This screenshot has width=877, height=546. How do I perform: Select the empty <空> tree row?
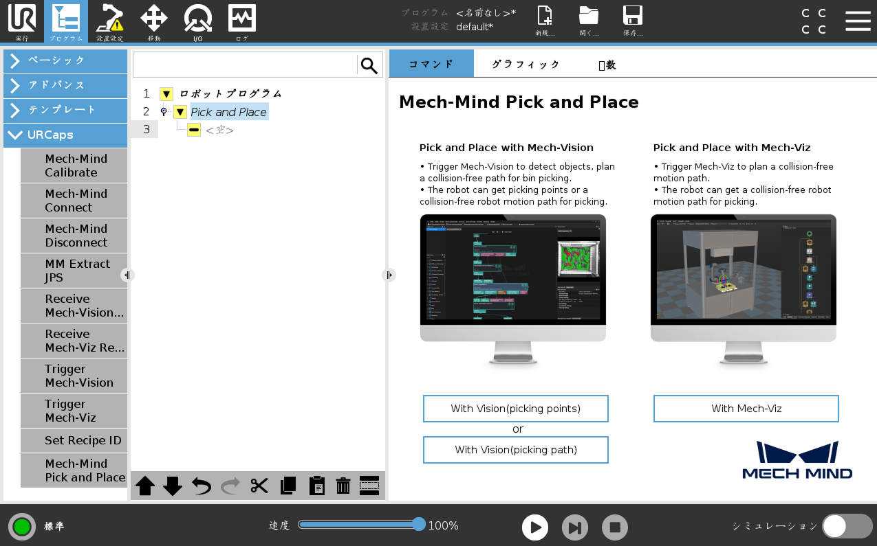pyautogui.click(x=220, y=130)
